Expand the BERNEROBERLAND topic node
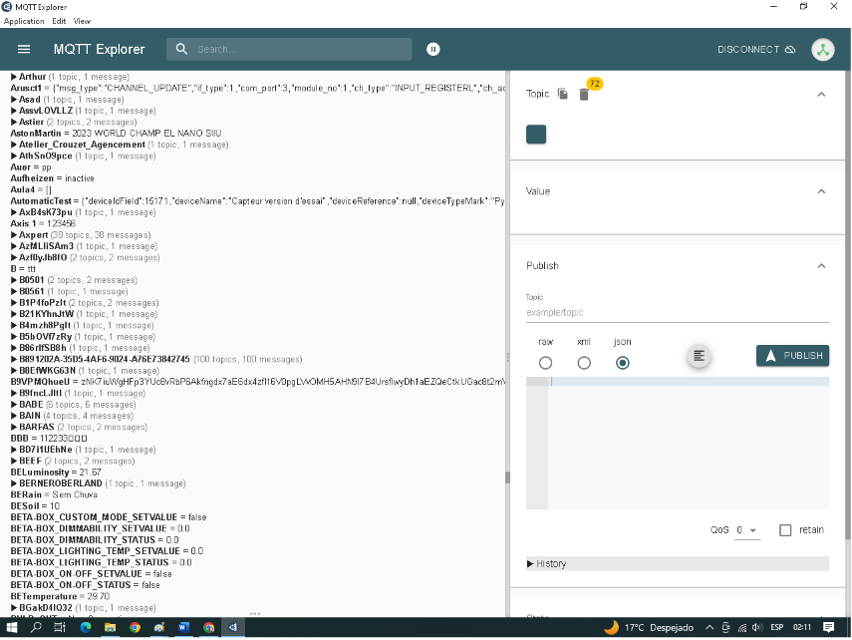 14,483
